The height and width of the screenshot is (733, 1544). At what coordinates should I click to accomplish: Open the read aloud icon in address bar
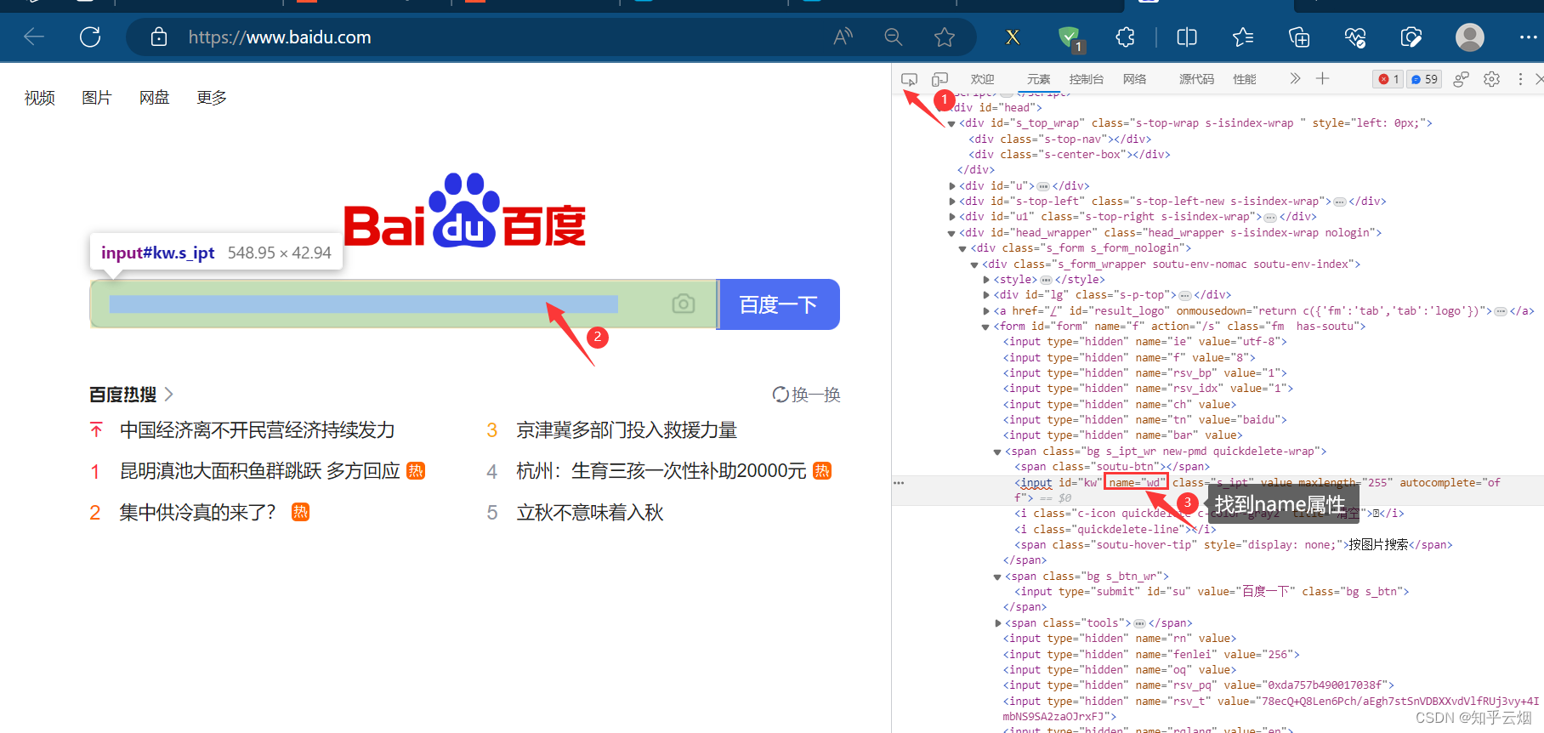point(843,37)
